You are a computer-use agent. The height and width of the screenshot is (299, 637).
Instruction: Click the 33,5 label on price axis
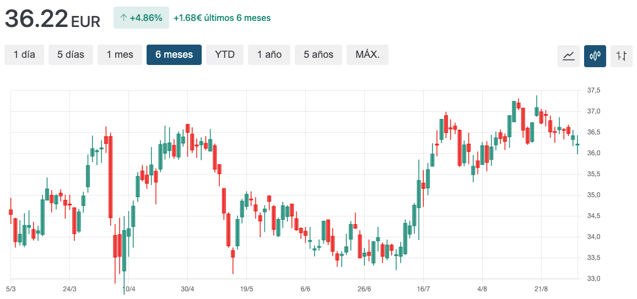tap(593, 258)
